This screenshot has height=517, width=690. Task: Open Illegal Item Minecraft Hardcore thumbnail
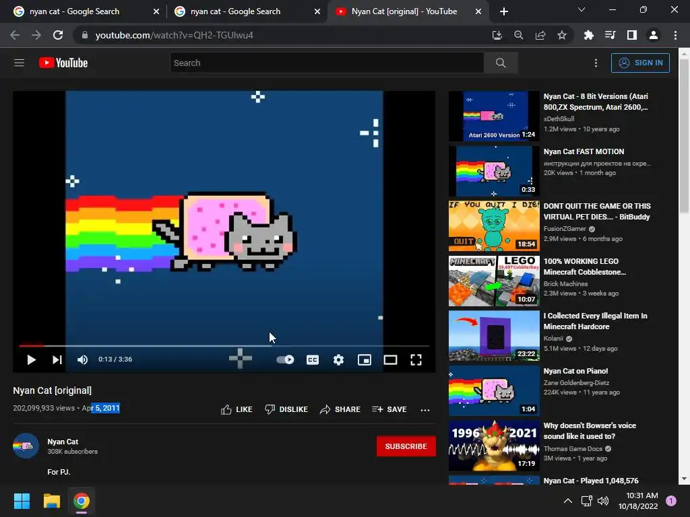coord(494,335)
